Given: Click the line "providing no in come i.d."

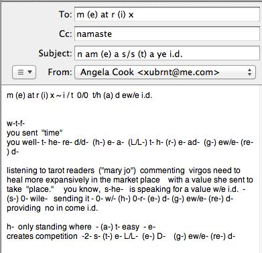Looking at the screenshot, I should [52, 208].
